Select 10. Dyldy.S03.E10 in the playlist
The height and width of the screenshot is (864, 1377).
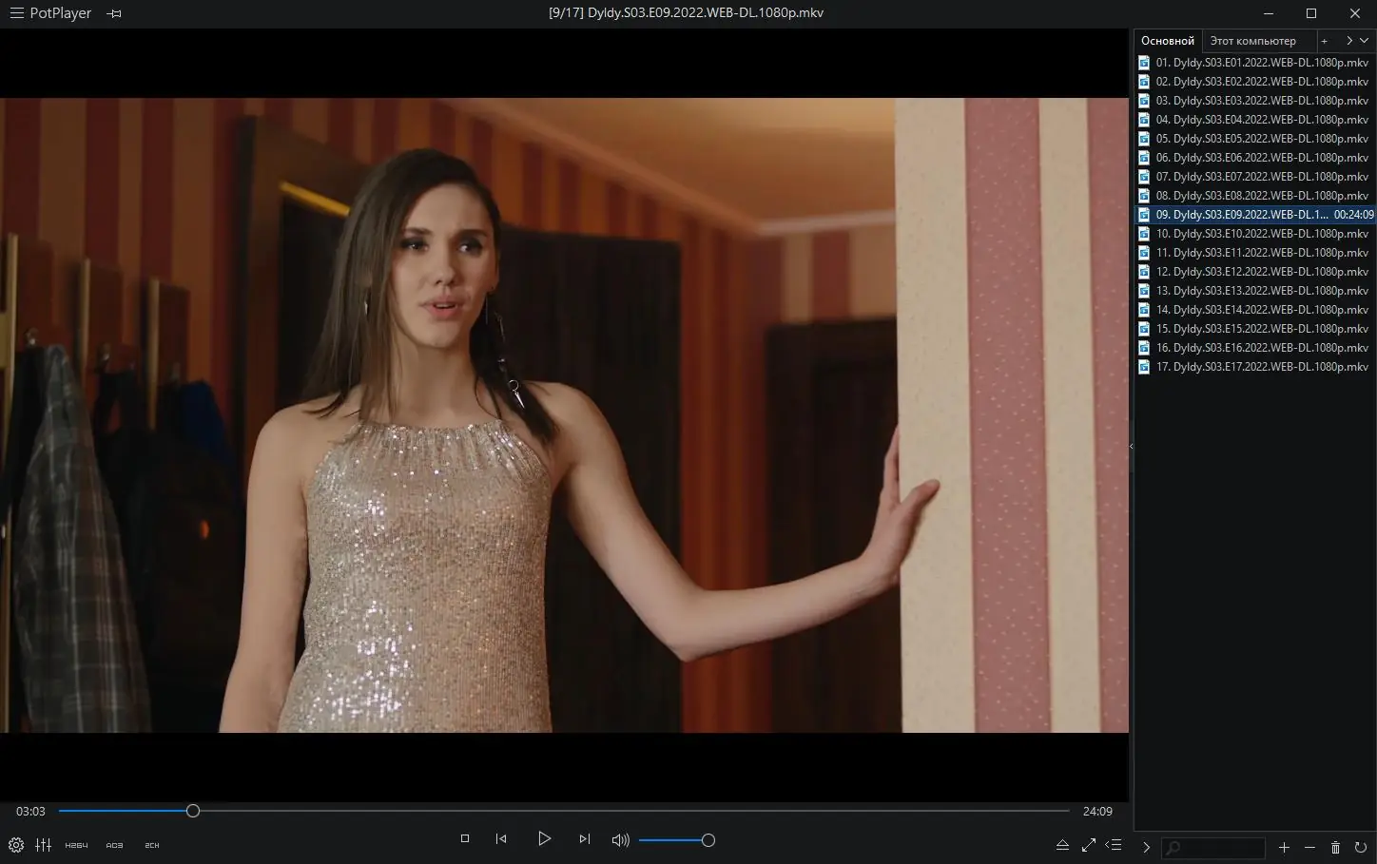pyautogui.click(x=1255, y=234)
